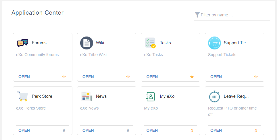Click the Perk Store shopping cart icon
Image resolution: width=277 pixels, height=140 pixels.
click(23, 96)
